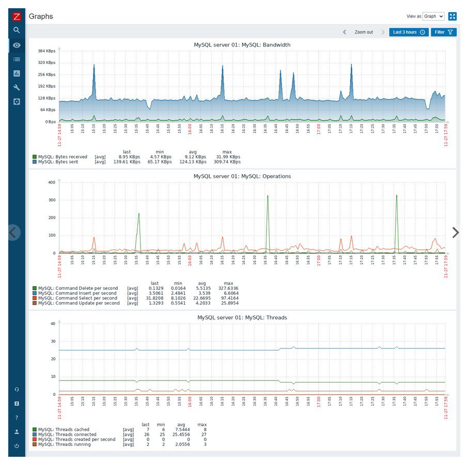The height and width of the screenshot is (464, 468).
Task: Click the "MySQL: Threads" graph title
Action: click(242, 318)
